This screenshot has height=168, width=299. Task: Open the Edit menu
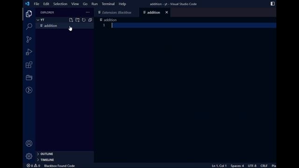tap(46, 4)
